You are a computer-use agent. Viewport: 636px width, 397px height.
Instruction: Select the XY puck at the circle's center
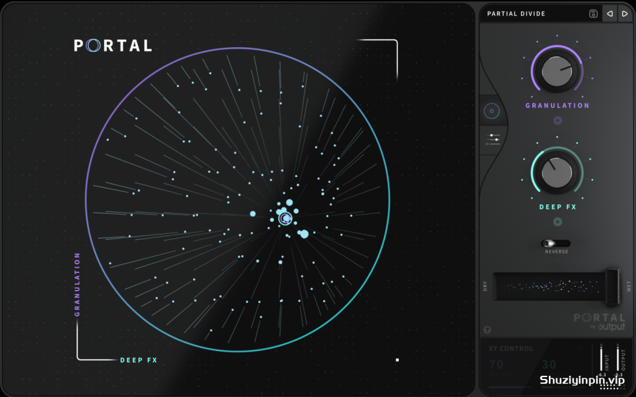[285, 219]
